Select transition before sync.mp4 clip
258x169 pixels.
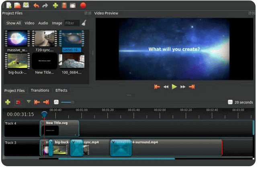point(77,148)
